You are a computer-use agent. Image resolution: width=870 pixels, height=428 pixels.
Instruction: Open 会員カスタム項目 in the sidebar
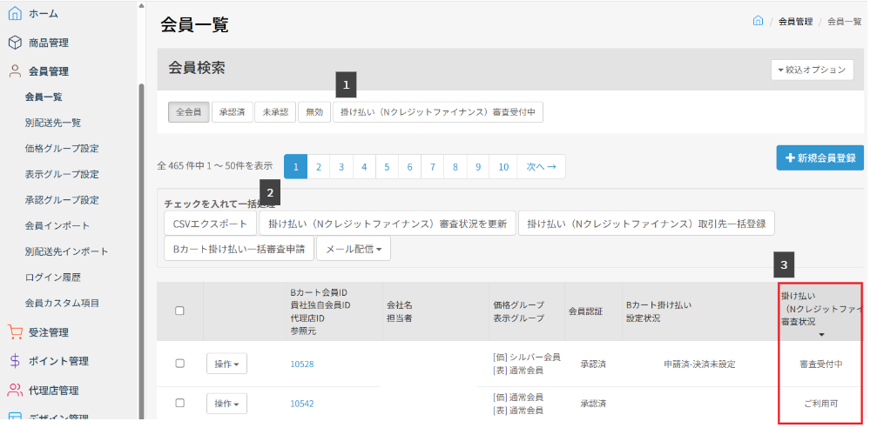pos(62,304)
